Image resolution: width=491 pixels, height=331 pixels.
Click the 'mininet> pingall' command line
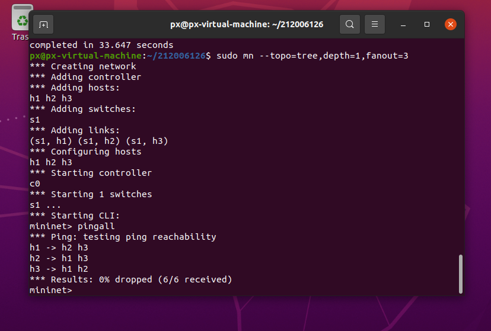(72, 226)
